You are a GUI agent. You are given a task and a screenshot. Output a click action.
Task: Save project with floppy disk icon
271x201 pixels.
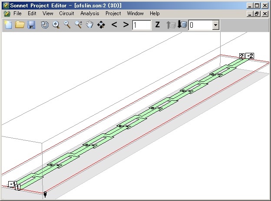click(x=31, y=25)
